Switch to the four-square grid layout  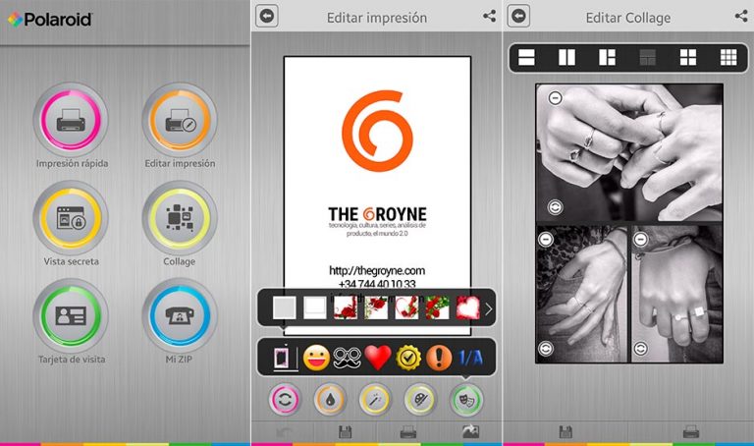(687, 57)
